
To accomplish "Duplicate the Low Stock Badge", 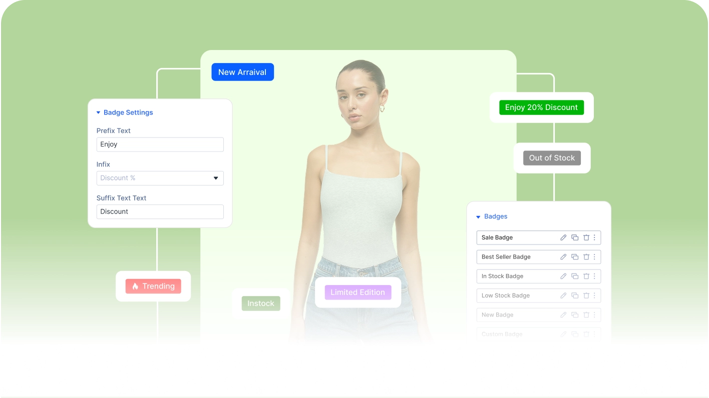I will click(575, 295).
